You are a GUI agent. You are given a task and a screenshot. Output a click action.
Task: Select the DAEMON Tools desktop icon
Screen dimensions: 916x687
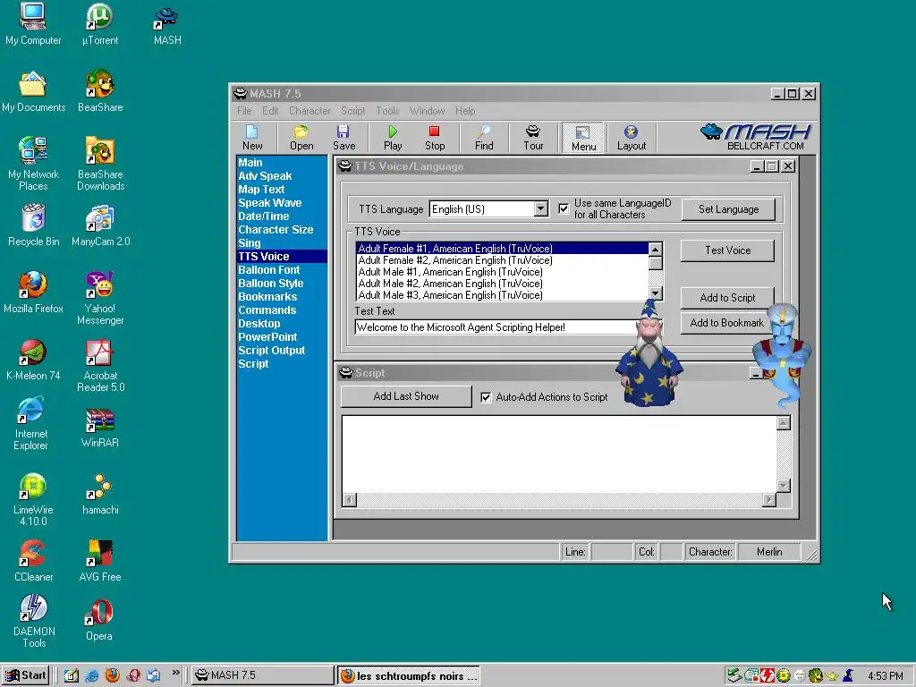pos(34,621)
